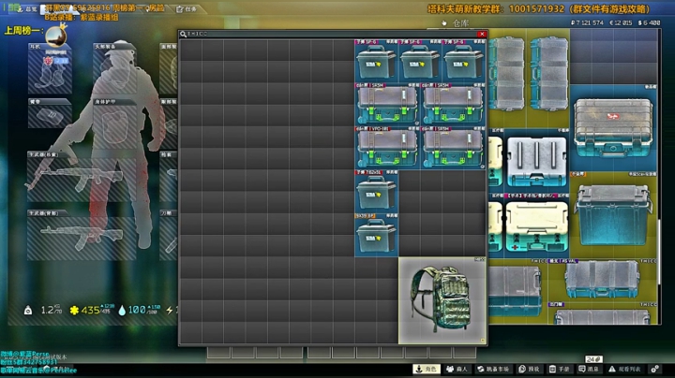
Task: Click the dollar balance 6 400
Action: pyautogui.click(x=649, y=22)
